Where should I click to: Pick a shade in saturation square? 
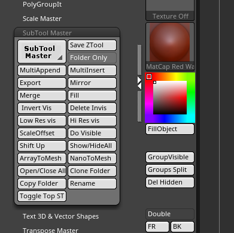click(170, 98)
